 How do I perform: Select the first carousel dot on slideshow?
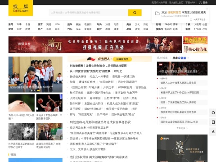pyautogui.click(x=31, y=90)
